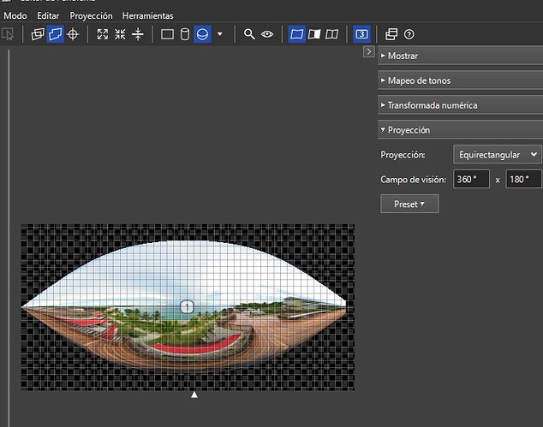Collapse the Proyección section header
Screen dimensions: 543x427
tap(460, 130)
